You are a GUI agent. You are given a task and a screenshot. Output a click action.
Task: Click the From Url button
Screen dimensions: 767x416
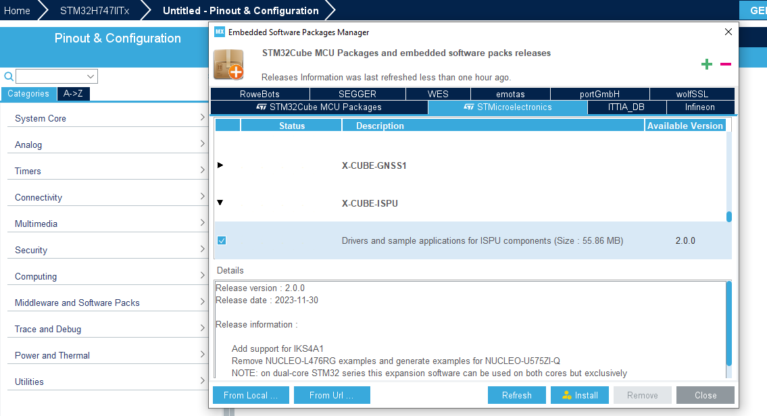[x=332, y=395]
